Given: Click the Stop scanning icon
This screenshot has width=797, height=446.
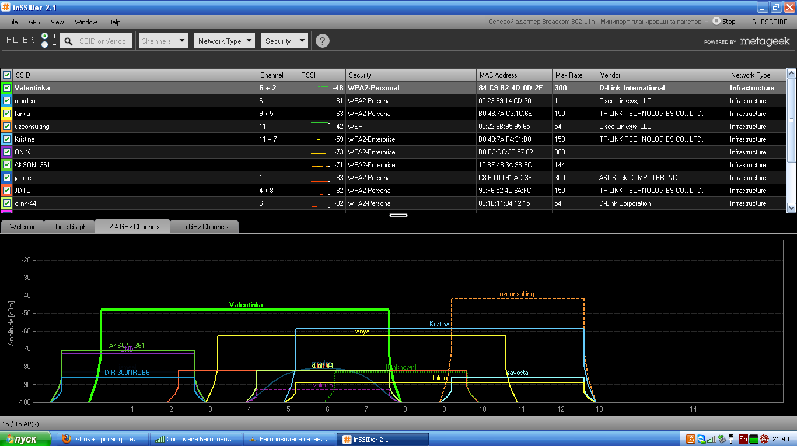Looking at the screenshot, I should 716,21.
